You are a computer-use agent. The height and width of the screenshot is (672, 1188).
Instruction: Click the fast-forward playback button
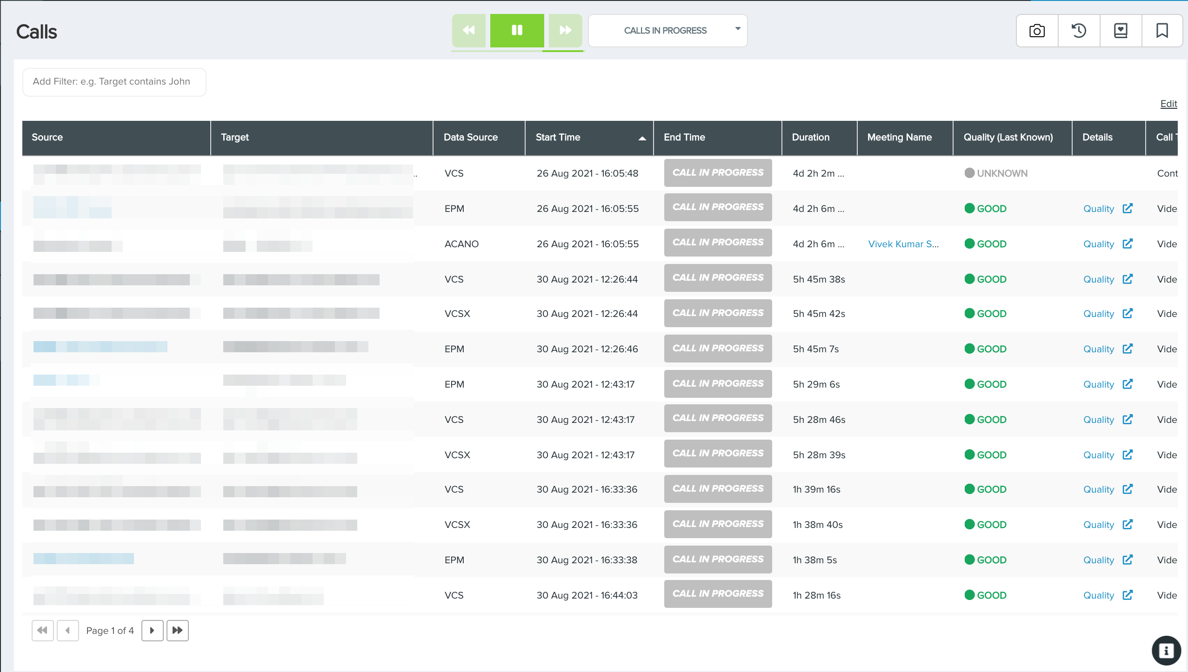[565, 31]
